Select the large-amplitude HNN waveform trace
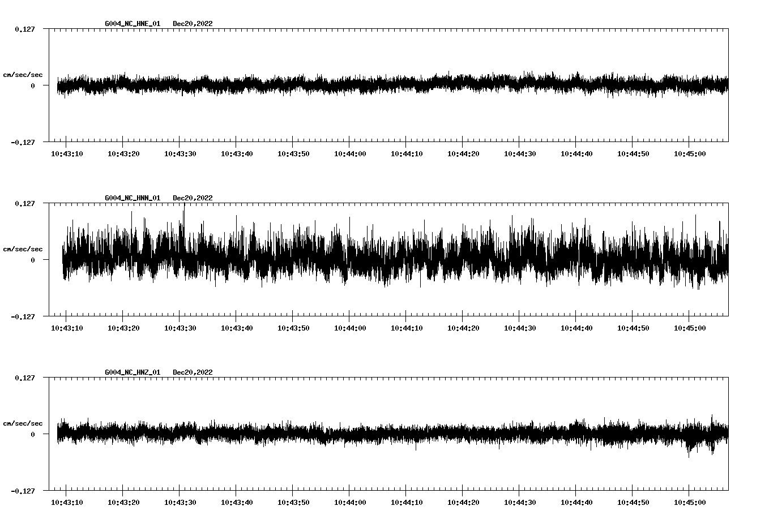The width and height of the screenshot is (769, 523). click(340, 259)
